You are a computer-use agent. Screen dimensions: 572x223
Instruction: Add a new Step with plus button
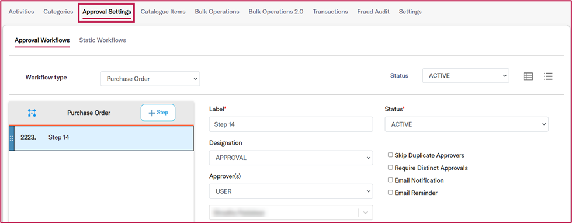pyautogui.click(x=158, y=113)
